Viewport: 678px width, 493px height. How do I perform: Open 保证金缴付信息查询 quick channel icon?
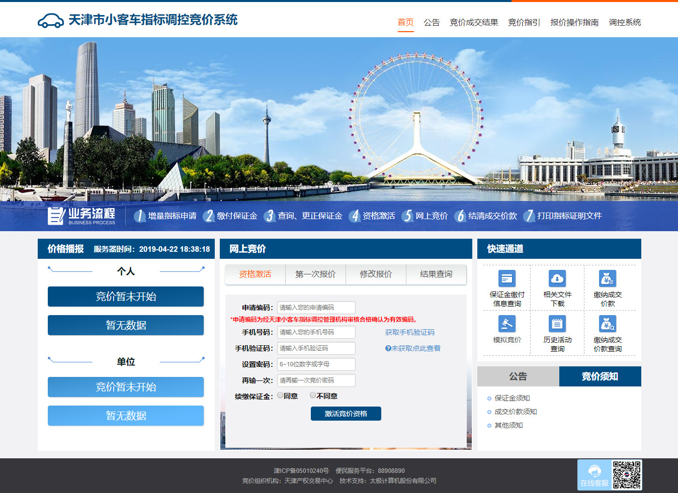point(507,278)
